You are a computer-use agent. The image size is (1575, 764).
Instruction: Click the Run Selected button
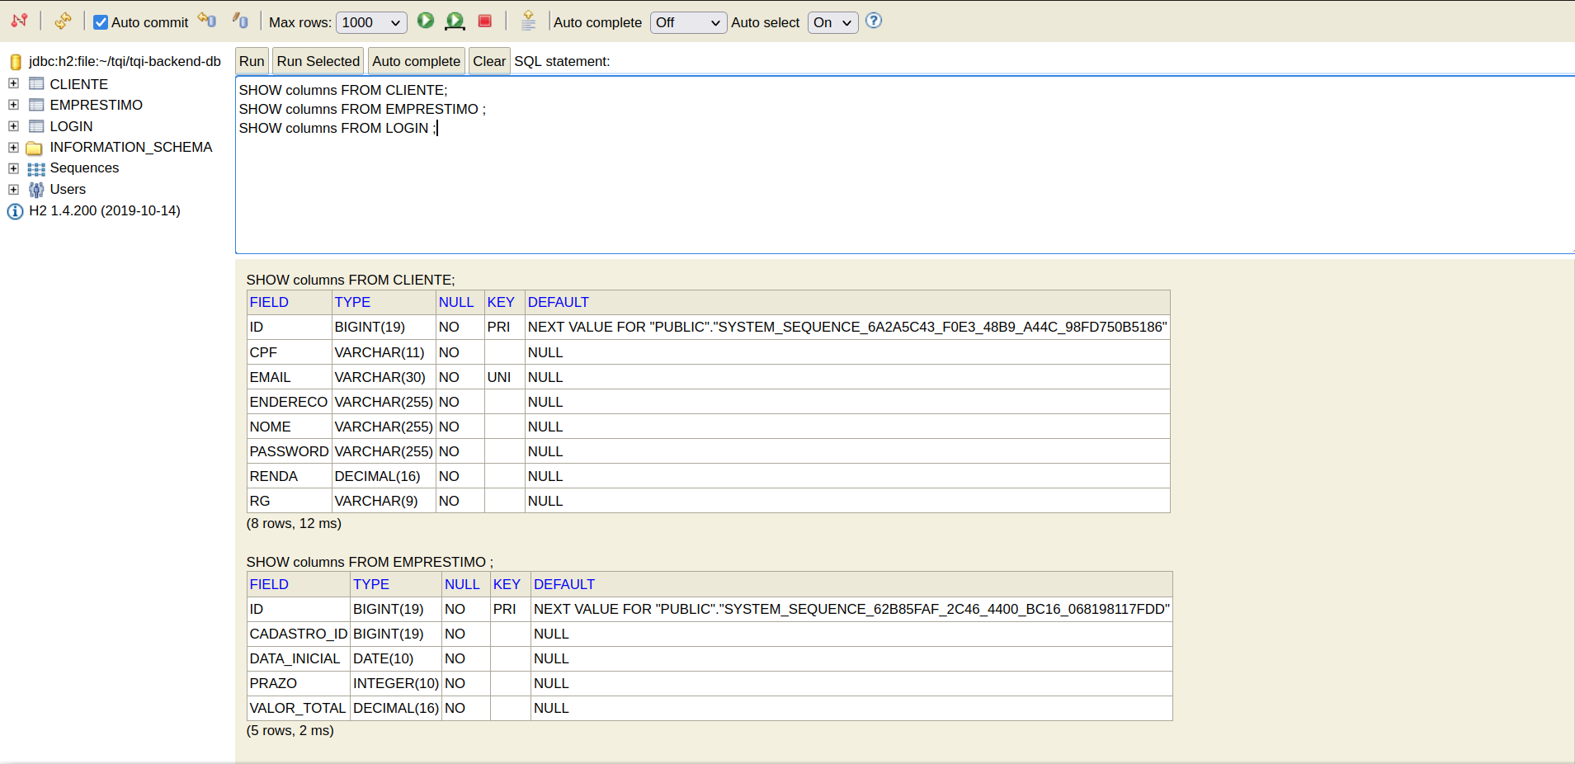point(318,61)
